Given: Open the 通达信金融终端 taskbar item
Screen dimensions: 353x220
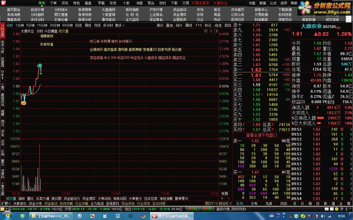Looking at the screenshot, I should pos(171,216).
